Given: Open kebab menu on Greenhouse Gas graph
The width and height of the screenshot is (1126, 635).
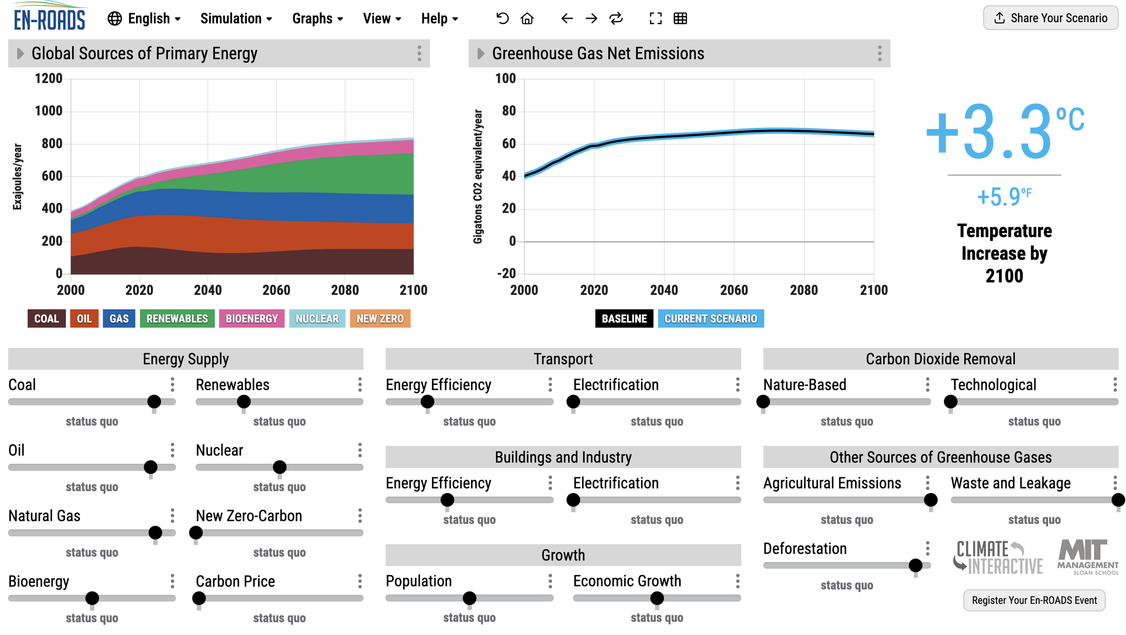Looking at the screenshot, I should pos(879,54).
